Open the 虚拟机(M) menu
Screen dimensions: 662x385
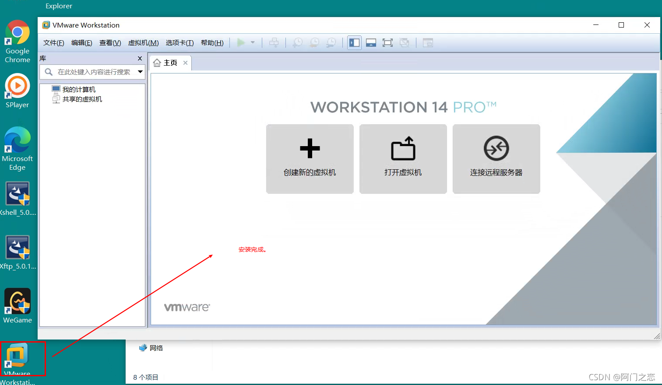143,42
